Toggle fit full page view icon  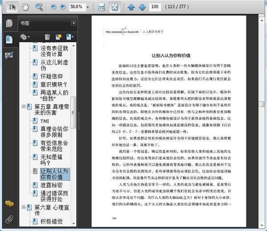point(115,7)
